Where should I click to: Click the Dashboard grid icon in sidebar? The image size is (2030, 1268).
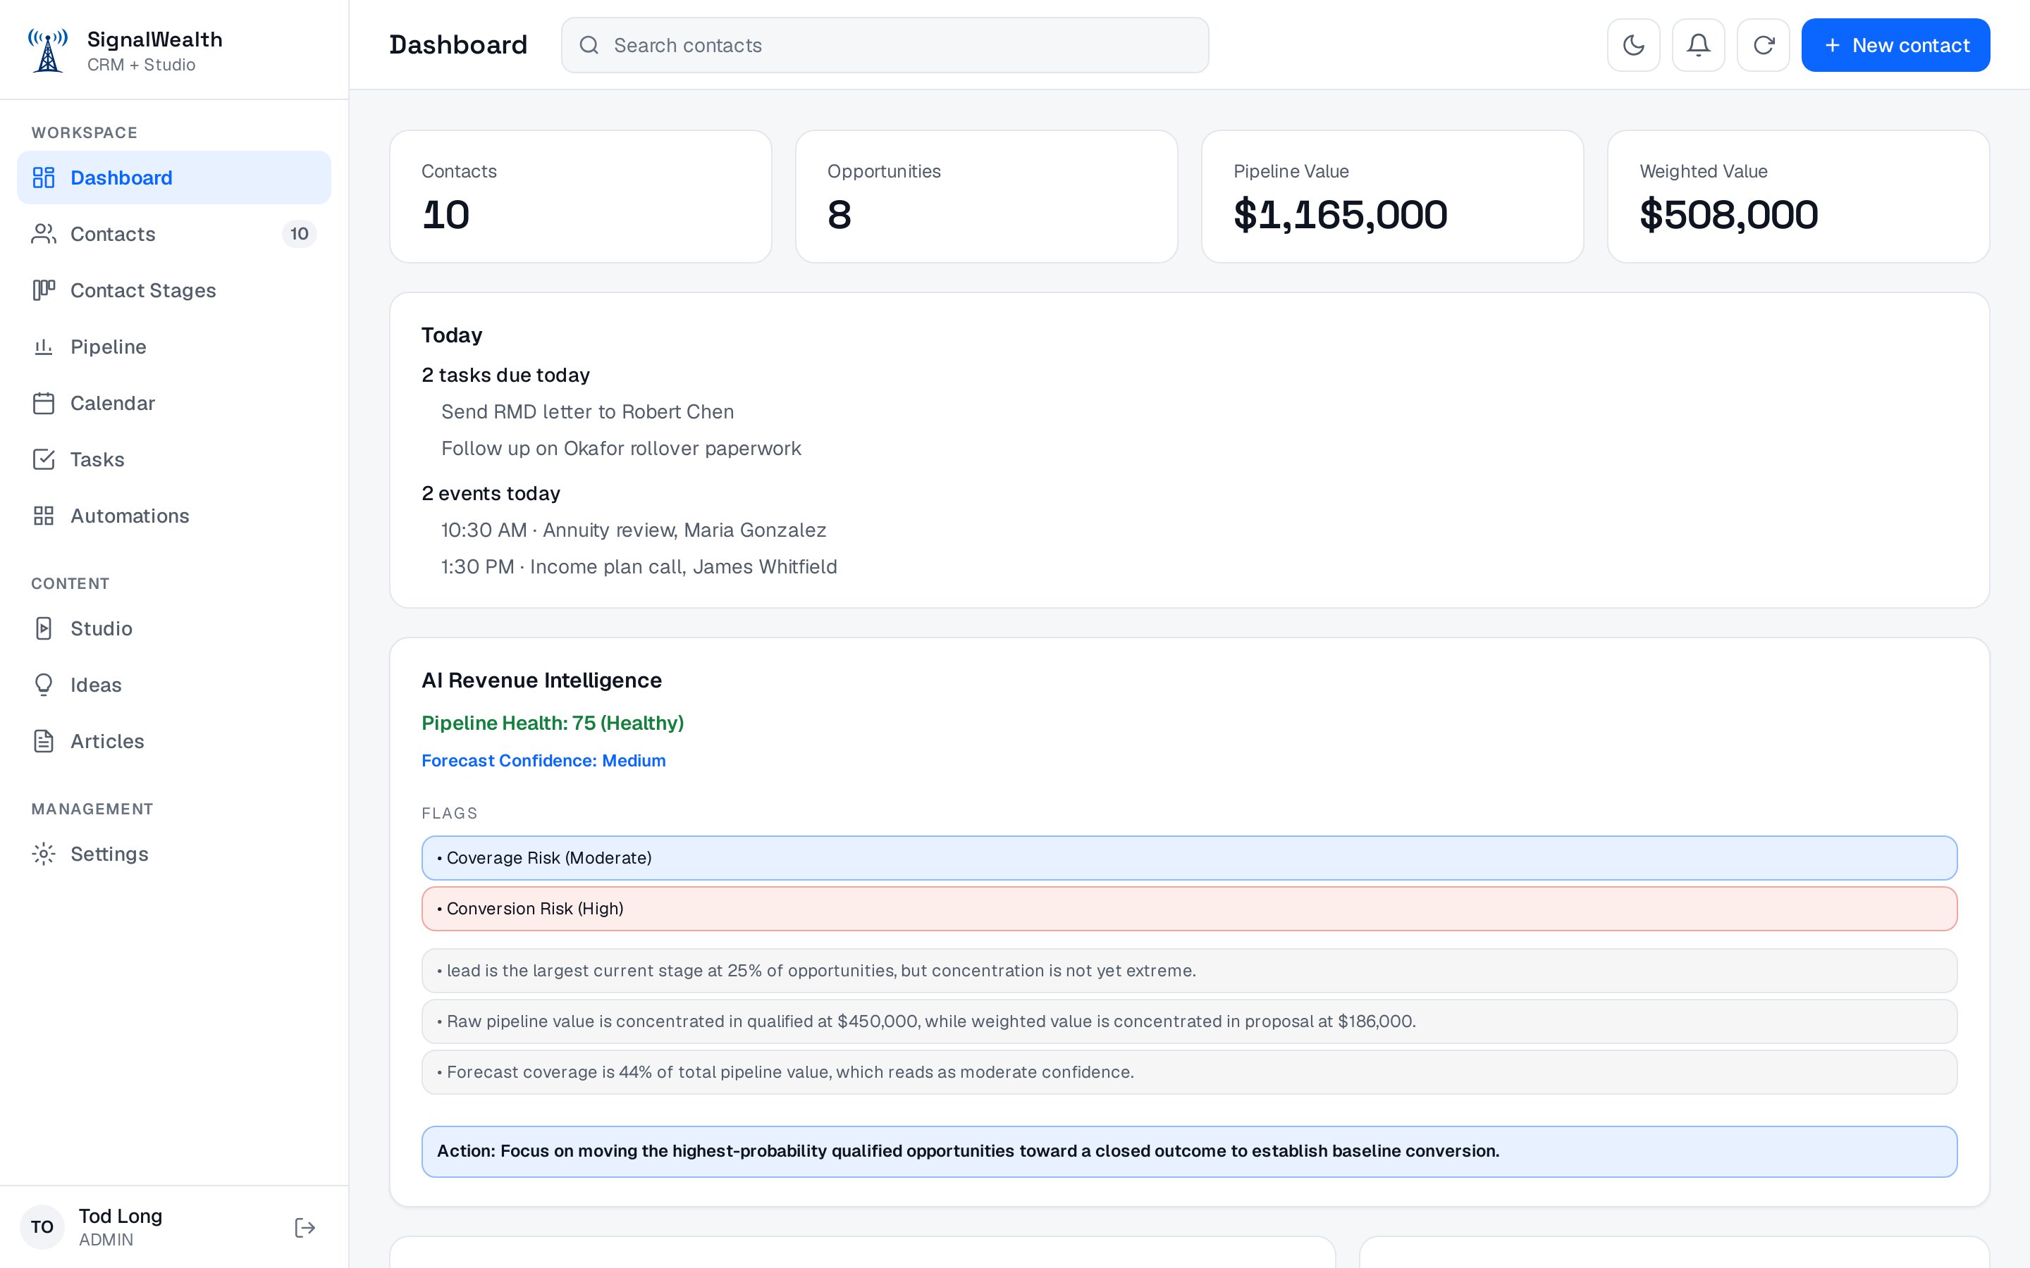point(44,178)
